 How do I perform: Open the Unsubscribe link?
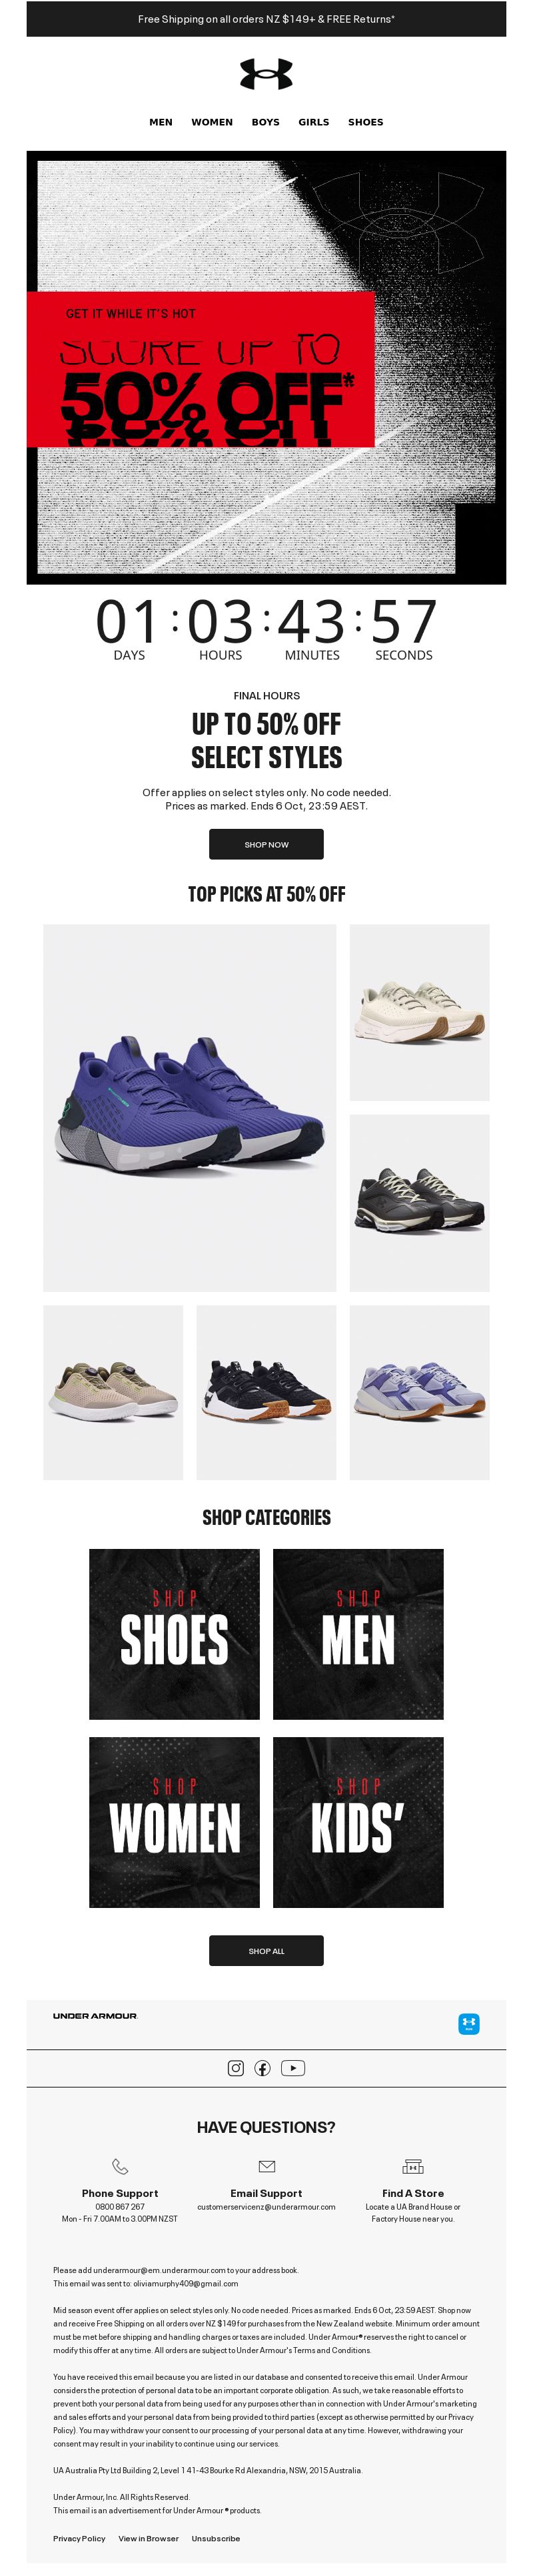(x=216, y=2538)
